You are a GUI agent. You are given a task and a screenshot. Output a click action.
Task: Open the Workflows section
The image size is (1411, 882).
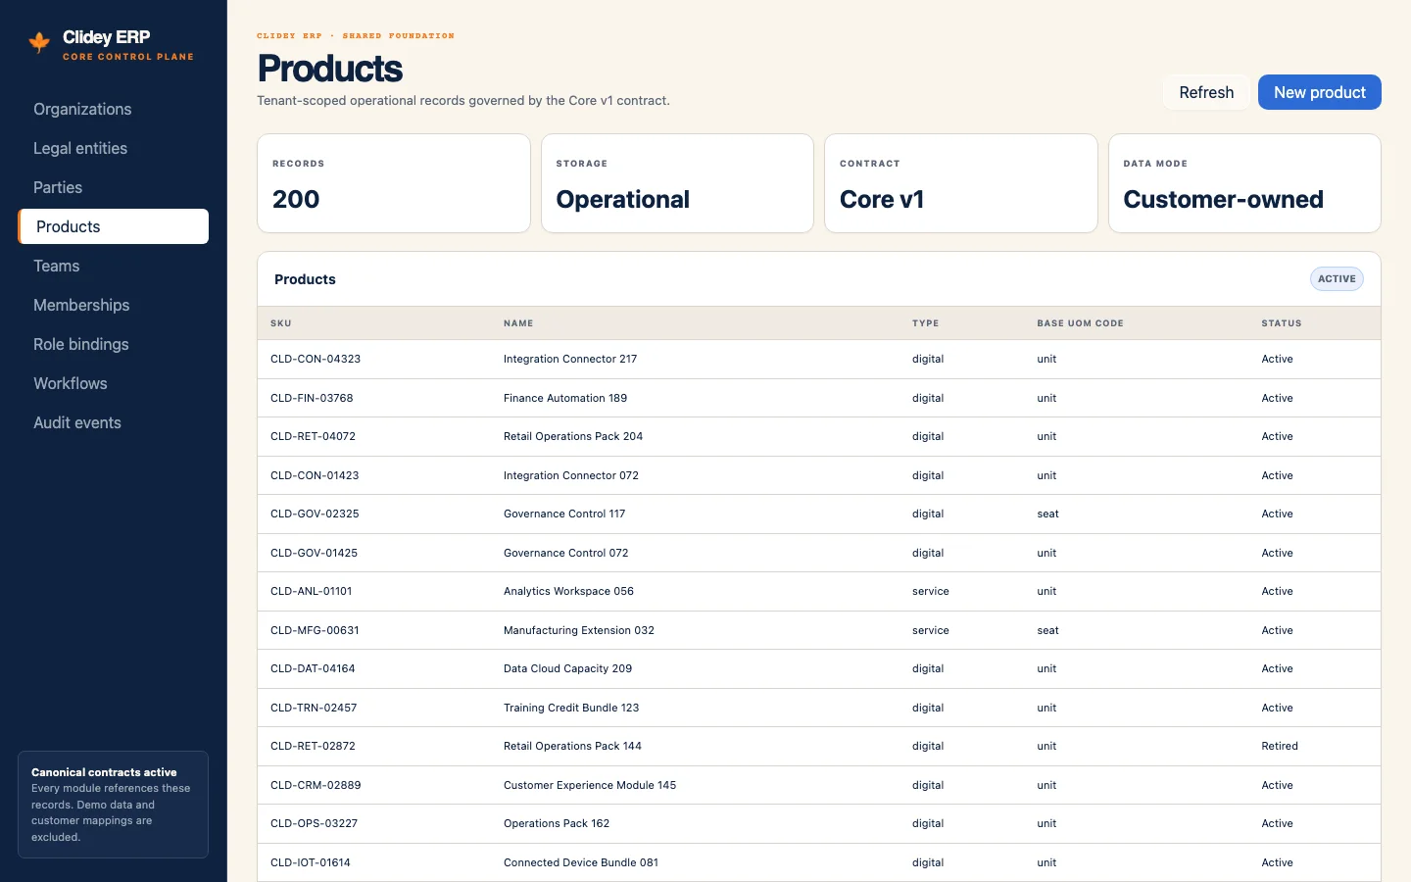tap(114, 383)
